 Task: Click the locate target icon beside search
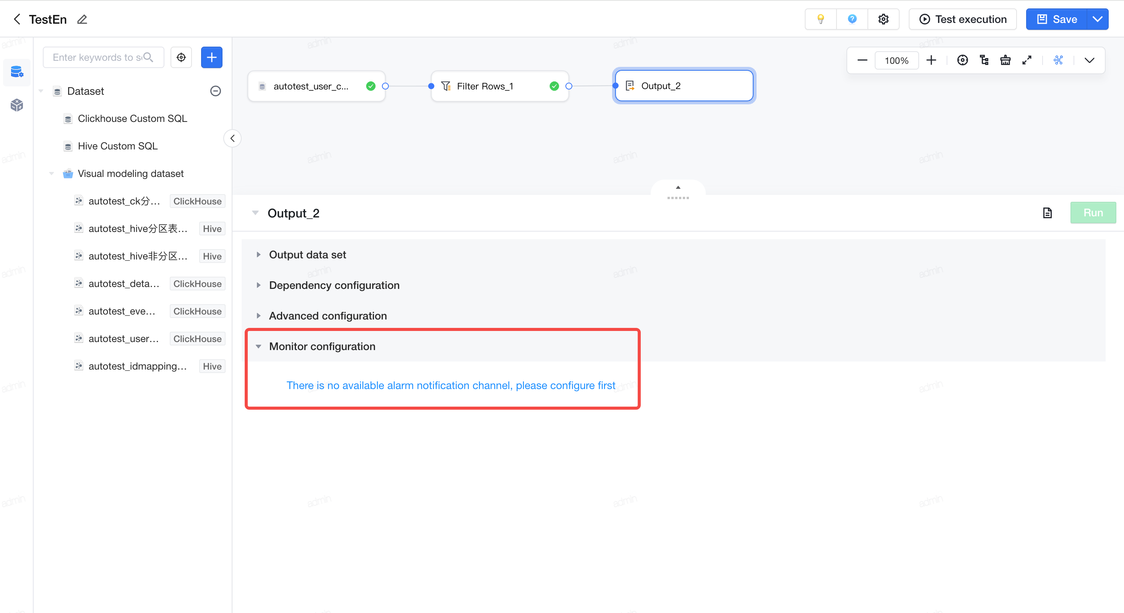181,57
